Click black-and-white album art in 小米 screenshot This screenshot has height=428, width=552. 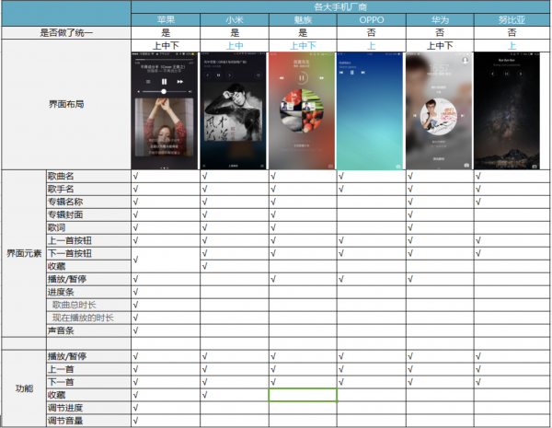(x=233, y=112)
